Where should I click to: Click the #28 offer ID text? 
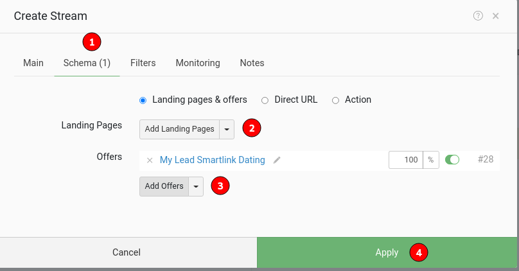[485, 159]
